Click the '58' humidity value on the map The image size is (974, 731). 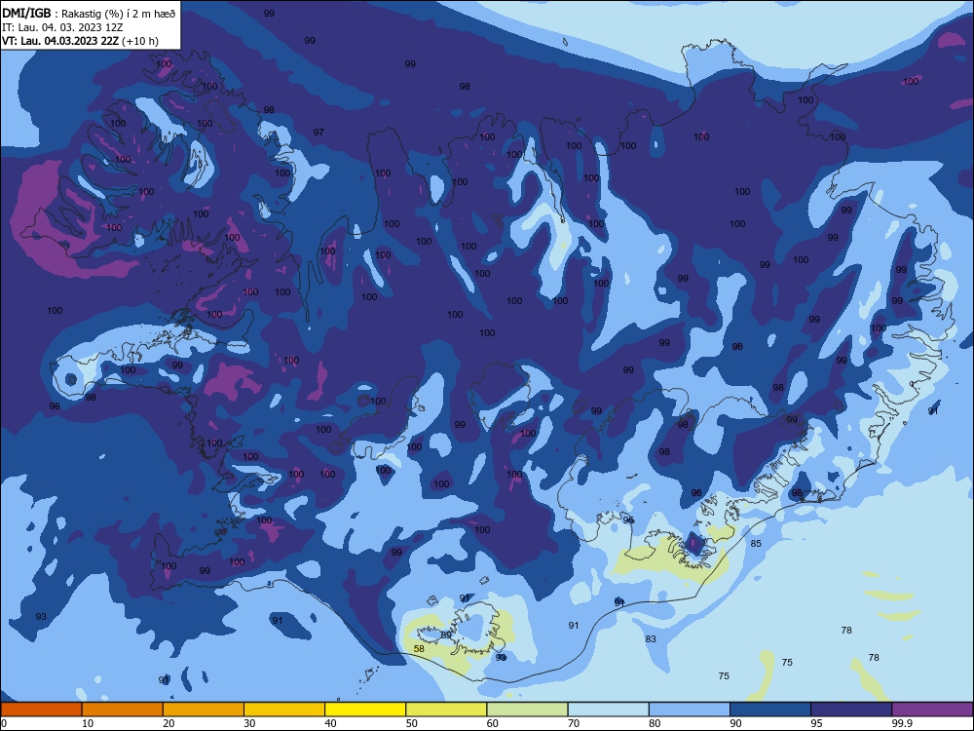pyautogui.click(x=419, y=649)
